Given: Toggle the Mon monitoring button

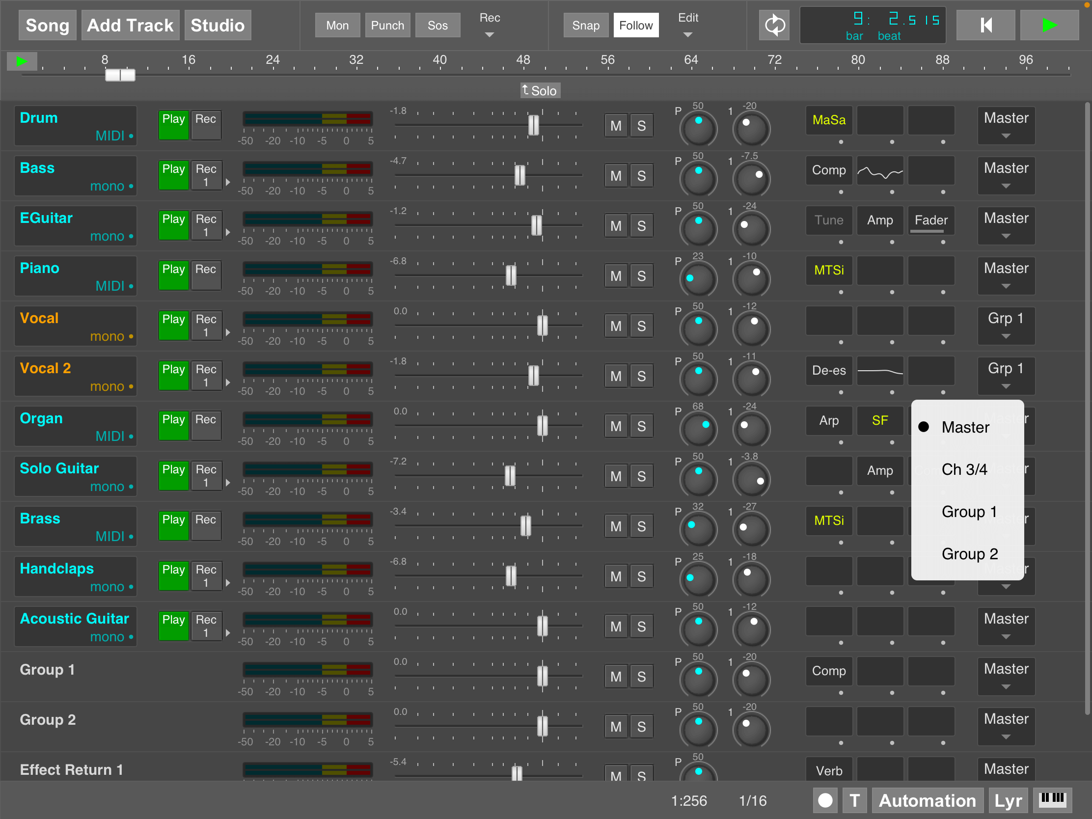Looking at the screenshot, I should (x=338, y=25).
